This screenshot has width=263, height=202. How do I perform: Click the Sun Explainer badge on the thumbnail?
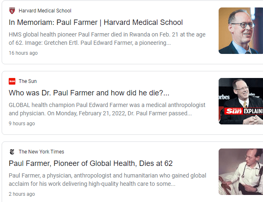coord(244,111)
